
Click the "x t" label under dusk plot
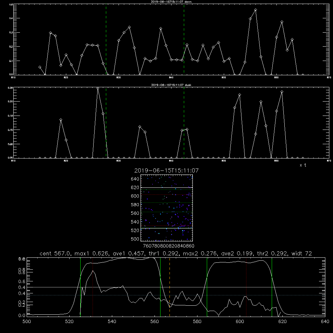(303, 165)
